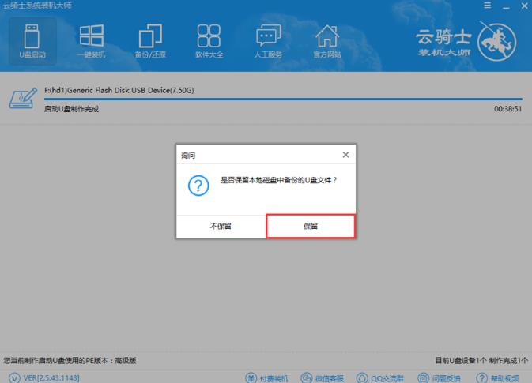This screenshot has width=532, height=383.
Task: Open 帮助视频 link
Action: click(x=497, y=378)
